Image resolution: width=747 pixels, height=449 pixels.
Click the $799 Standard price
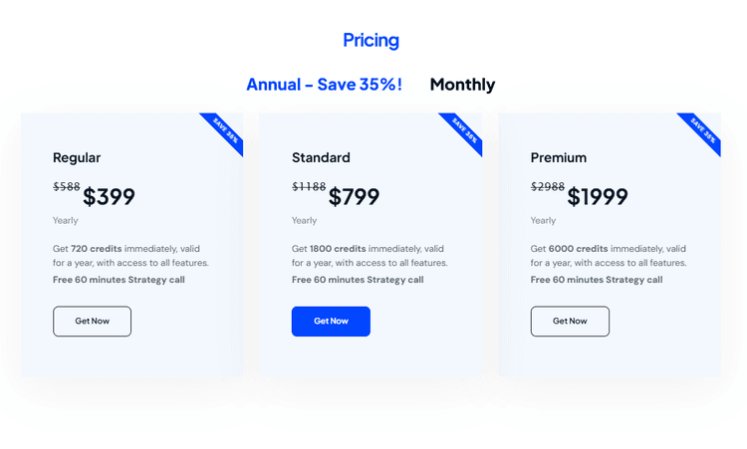coord(354,197)
